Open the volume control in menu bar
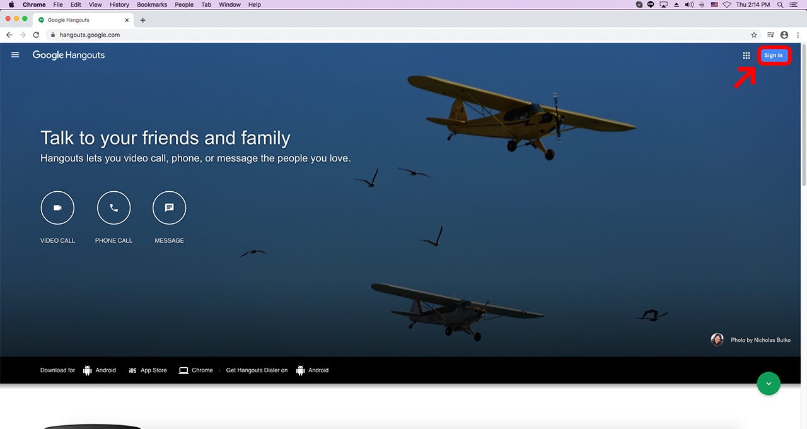Image resolution: width=807 pixels, height=429 pixels. tap(689, 4)
